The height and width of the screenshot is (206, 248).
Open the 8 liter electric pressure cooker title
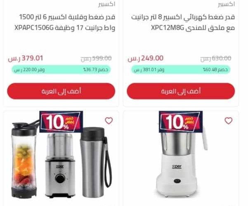183,22
